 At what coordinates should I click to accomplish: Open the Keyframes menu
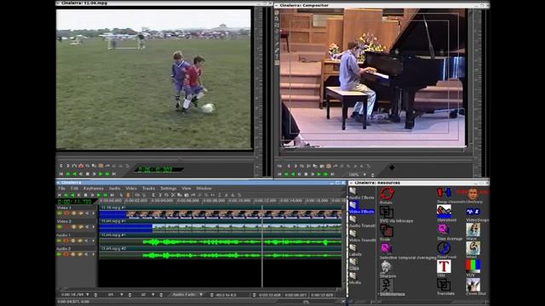(x=94, y=189)
